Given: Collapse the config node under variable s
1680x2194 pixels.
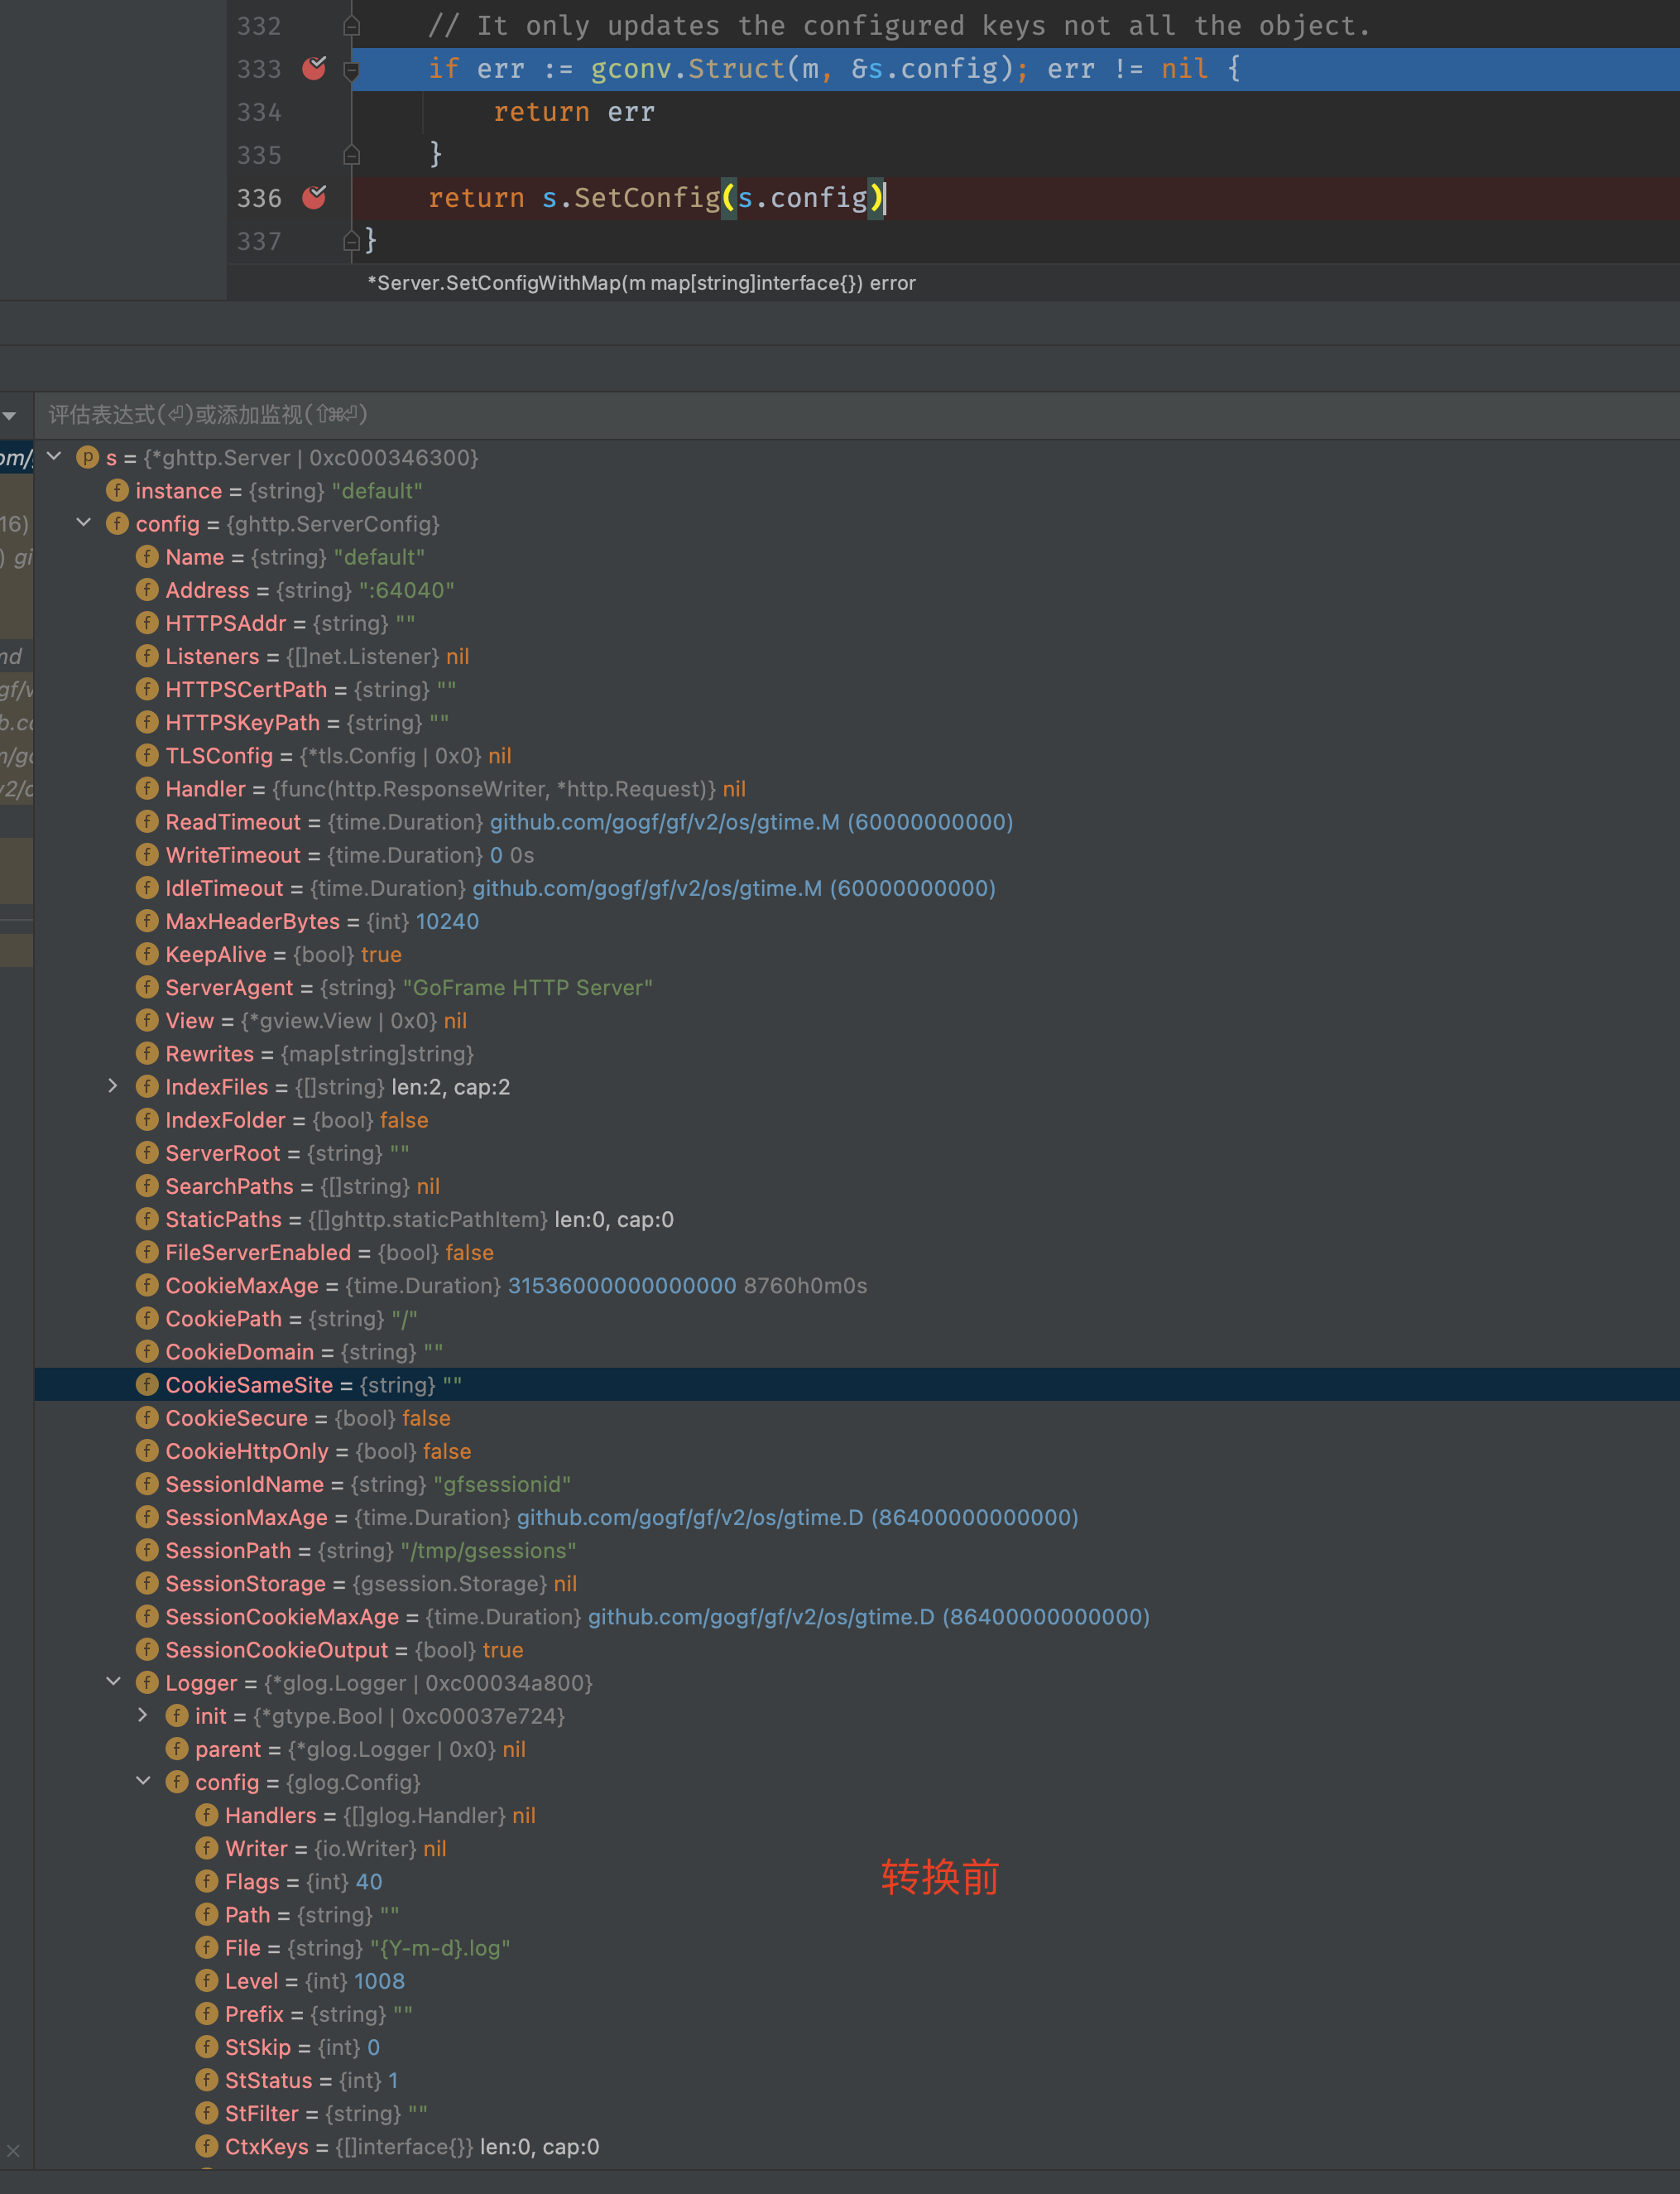Looking at the screenshot, I should (x=83, y=523).
